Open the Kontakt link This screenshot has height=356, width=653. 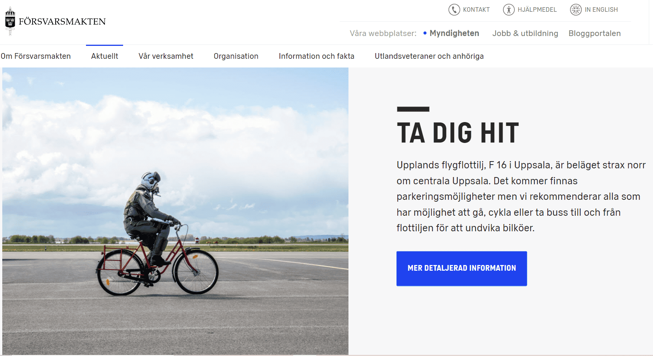point(476,10)
